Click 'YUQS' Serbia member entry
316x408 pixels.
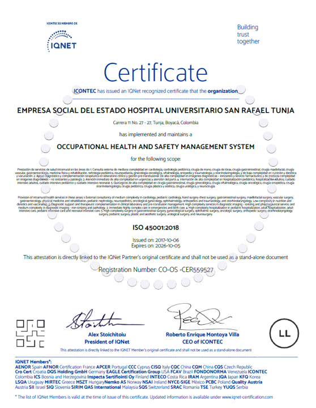coord(236,387)
